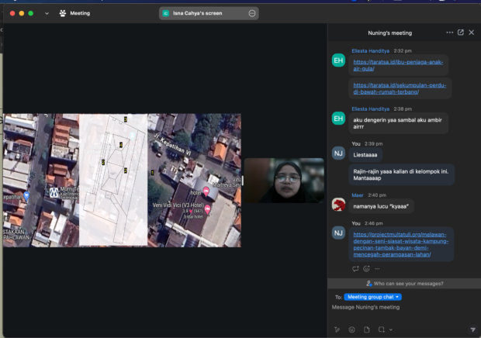Image resolution: width=481 pixels, height=338 pixels.
Task: Select the participant video thumbnail
Action: 284,181
